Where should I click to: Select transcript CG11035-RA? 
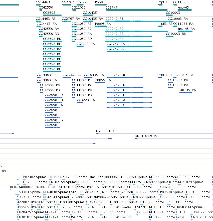(183, 24)
